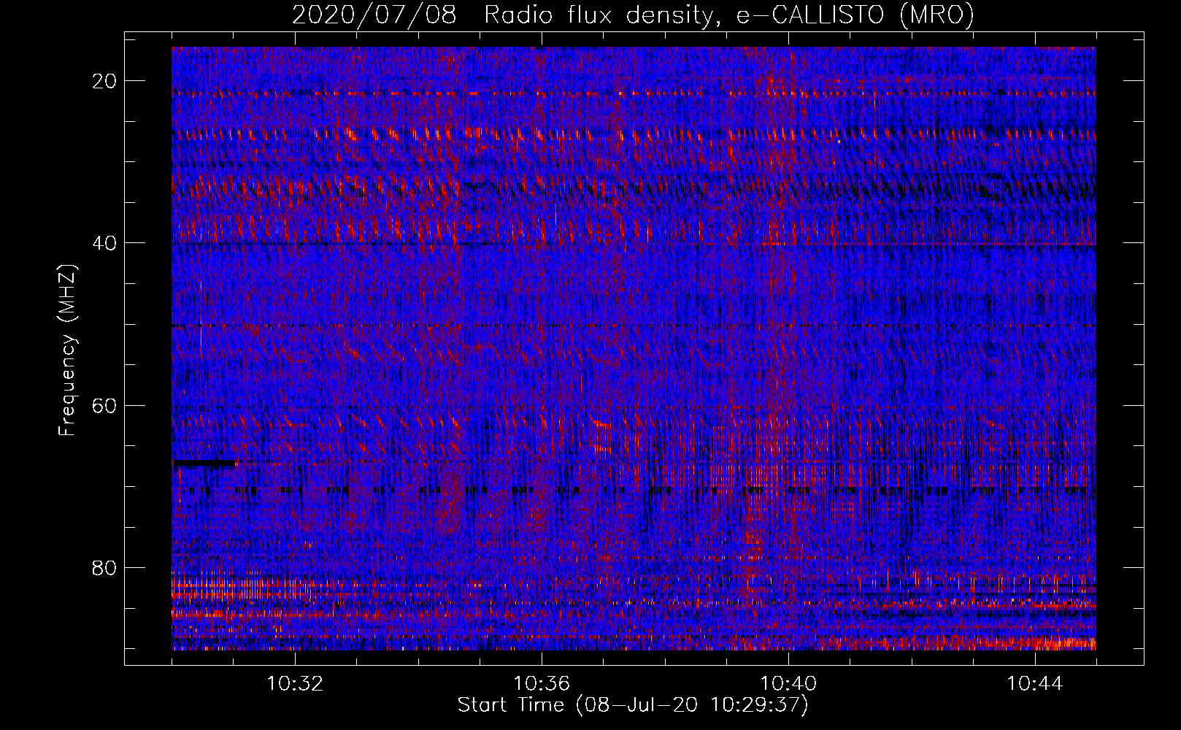This screenshot has width=1181, height=730.
Task: Click the 20 MHz frequency tick label
Action: pos(105,81)
